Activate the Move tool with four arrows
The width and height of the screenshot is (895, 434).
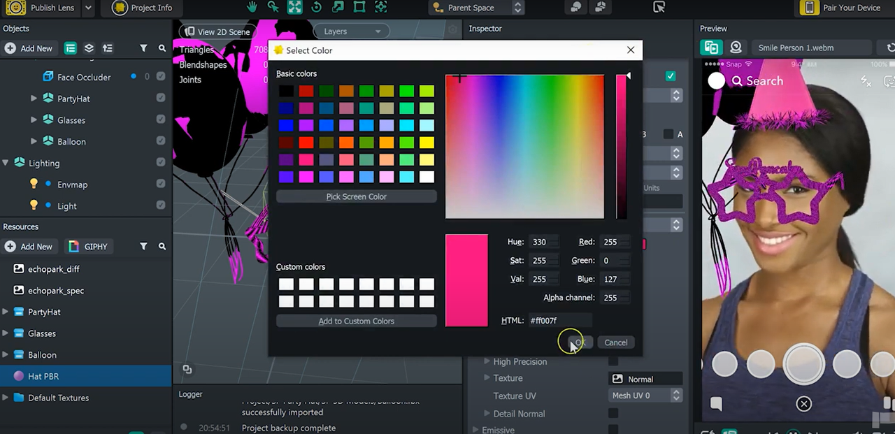294,7
